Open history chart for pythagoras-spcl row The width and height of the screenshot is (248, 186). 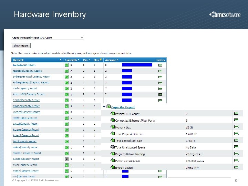(160, 77)
